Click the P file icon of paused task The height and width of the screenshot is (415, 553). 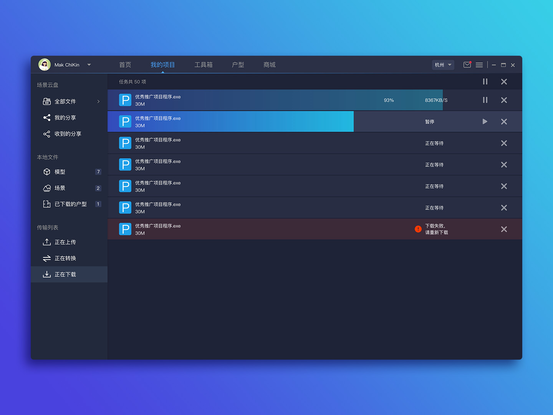[x=125, y=121]
